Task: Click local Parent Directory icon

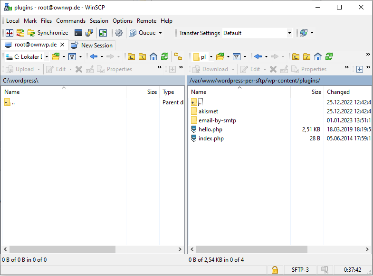Action: [x=131, y=57]
